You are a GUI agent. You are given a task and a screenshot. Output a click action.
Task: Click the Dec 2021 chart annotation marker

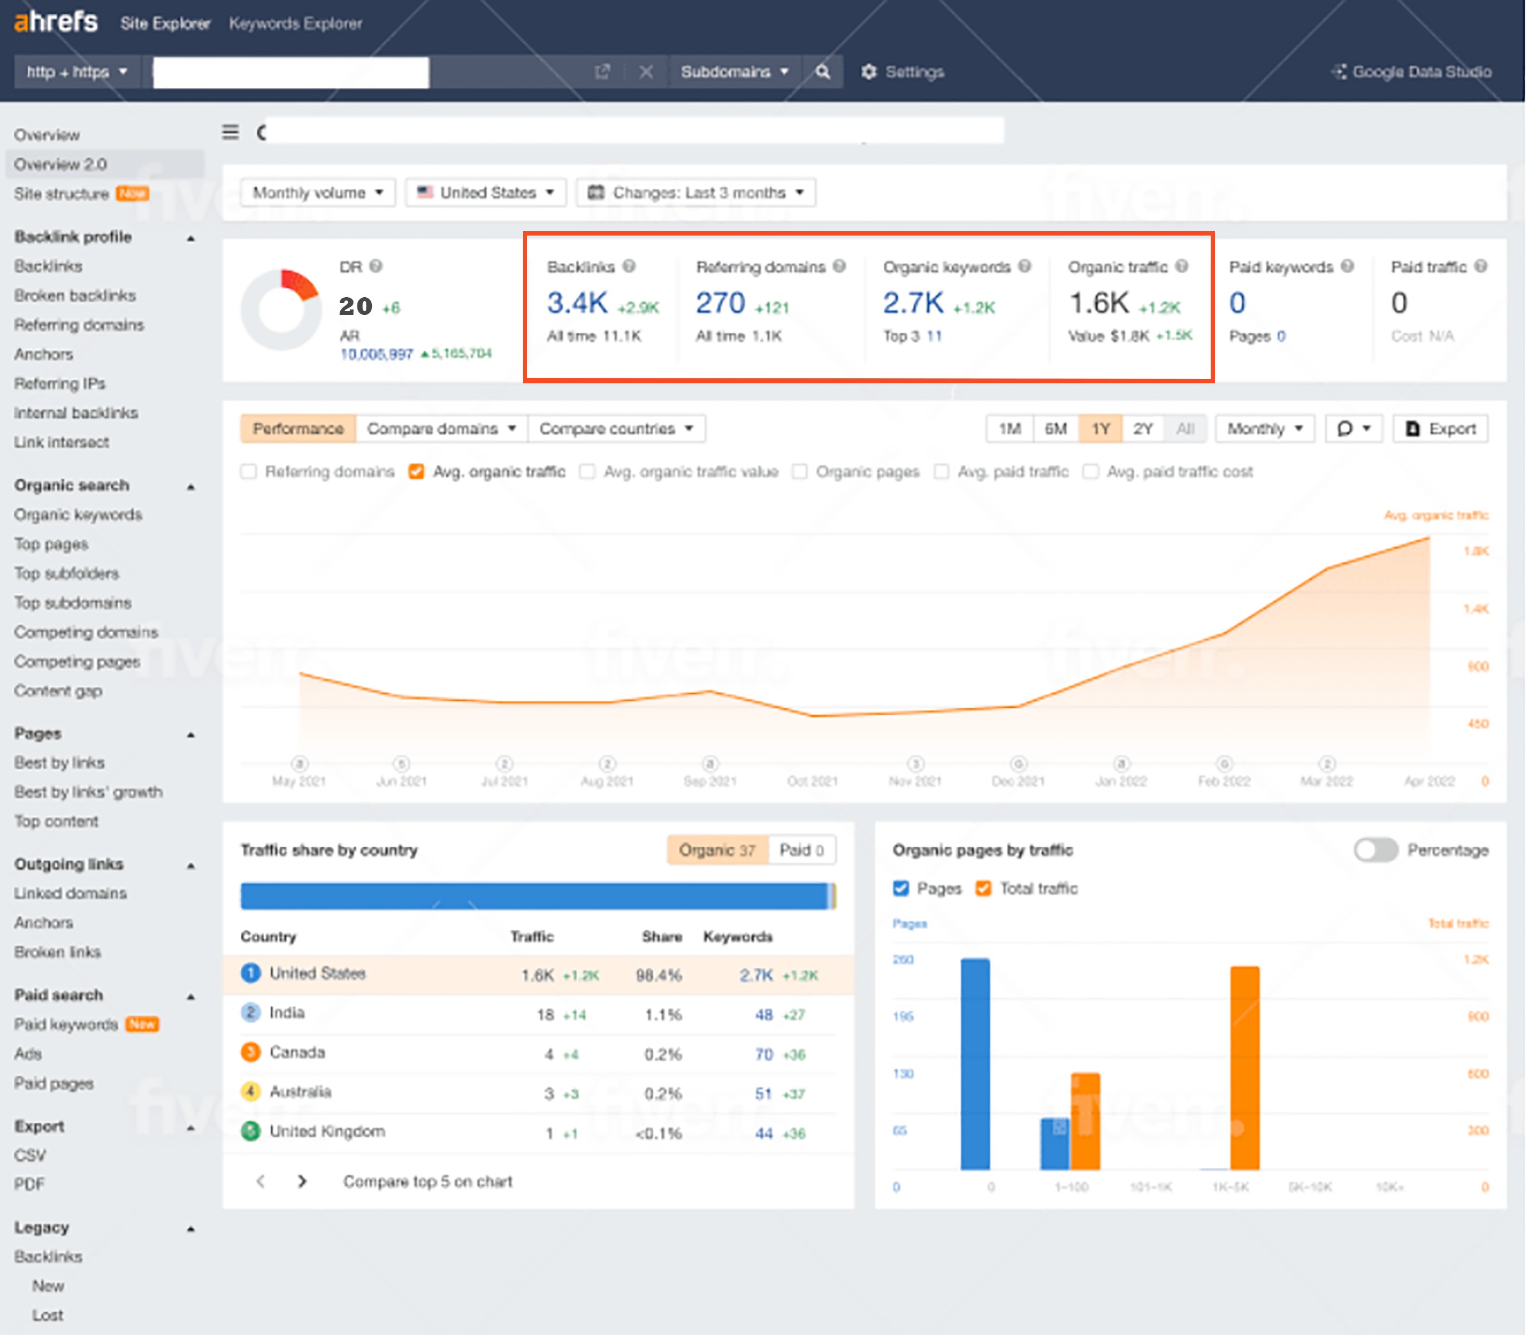tap(1019, 763)
